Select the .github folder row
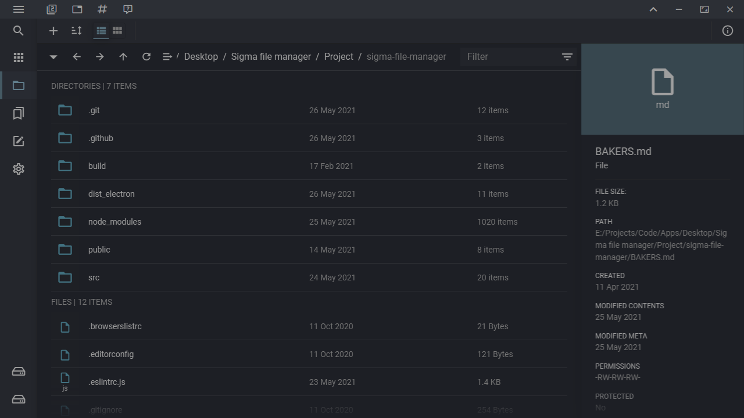This screenshot has height=418, width=744. coord(309,138)
